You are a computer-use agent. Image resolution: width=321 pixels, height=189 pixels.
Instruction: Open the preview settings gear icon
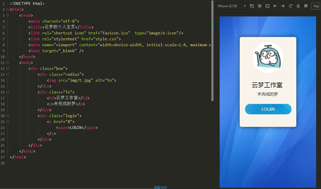click(x=260, y=6)
